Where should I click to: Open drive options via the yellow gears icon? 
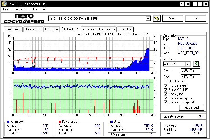tap(157, 18)
